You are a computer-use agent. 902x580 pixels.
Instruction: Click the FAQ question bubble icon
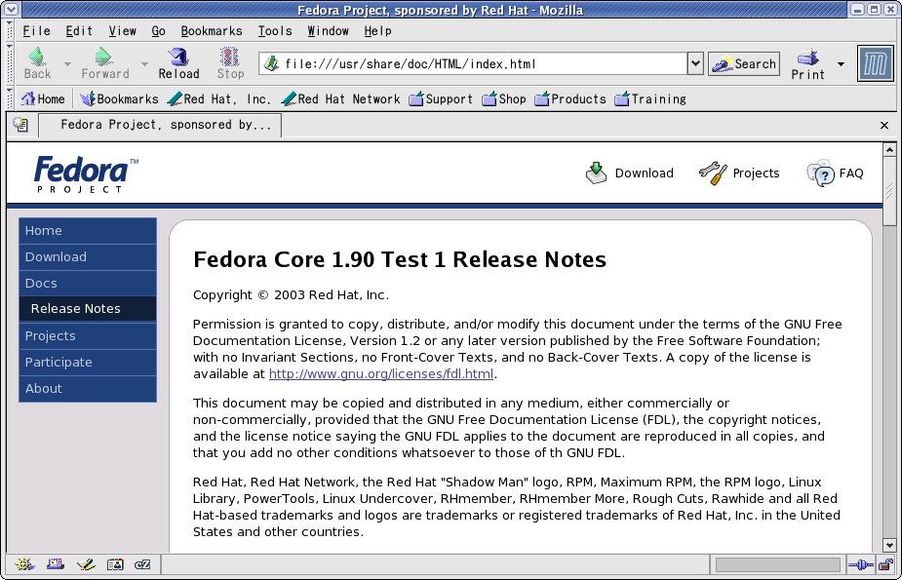click(x=820, y=173)
